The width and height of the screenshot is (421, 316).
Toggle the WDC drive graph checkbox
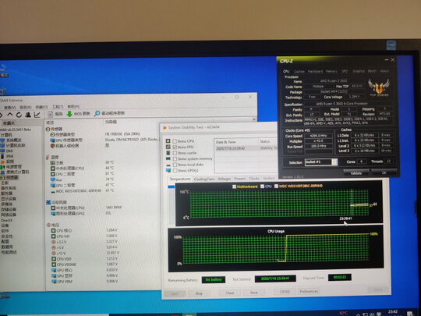(276, 186)
